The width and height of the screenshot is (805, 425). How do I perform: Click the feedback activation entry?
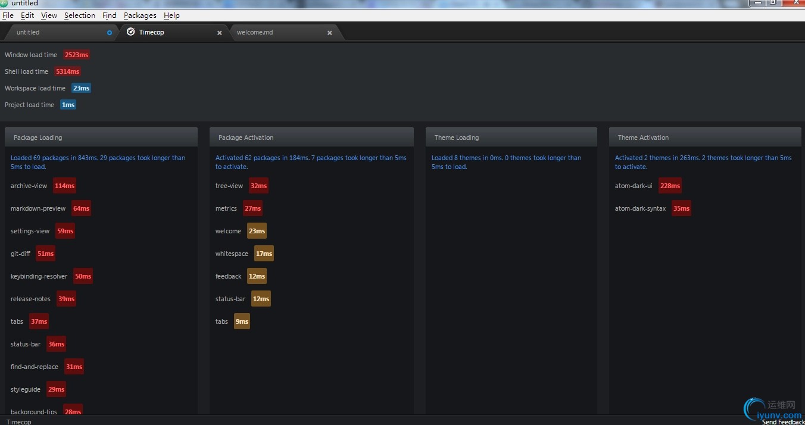(241, 276)
